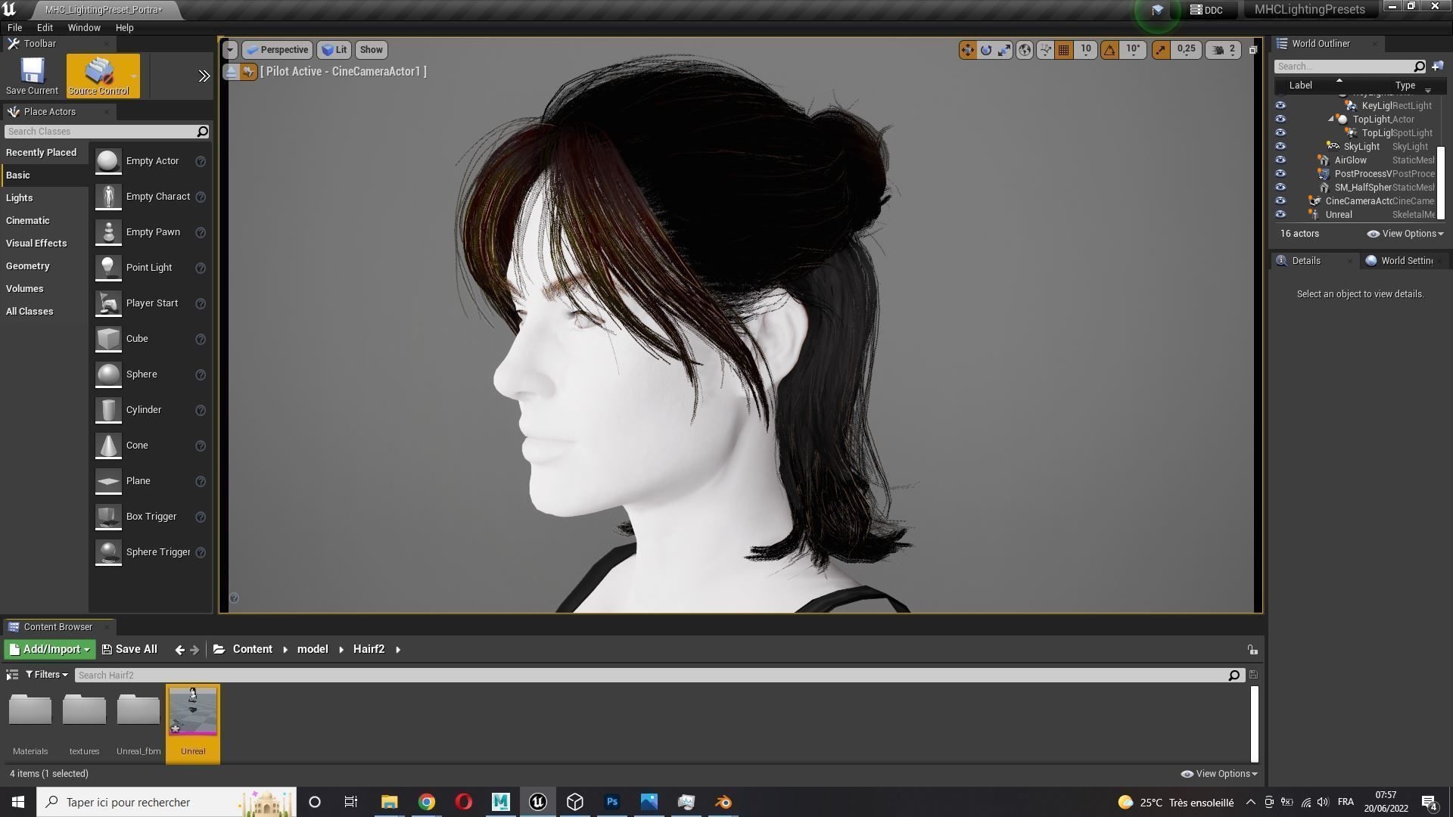Choose the Point Light actor

click(151, 268)
